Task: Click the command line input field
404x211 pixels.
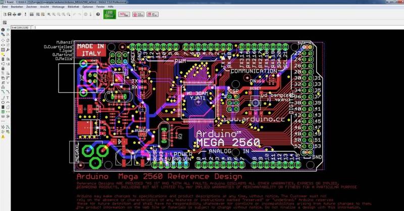Action: pos(219,27)
